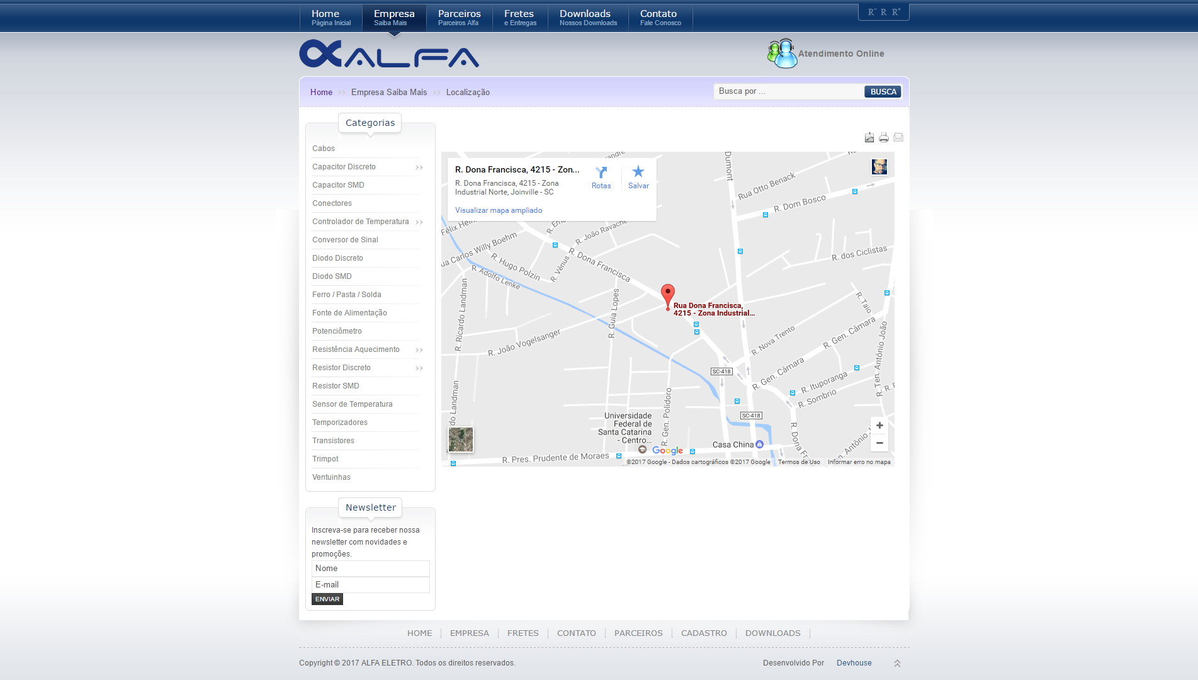
Task: Click the Google account avatar on map
Action: pos(879,167)
